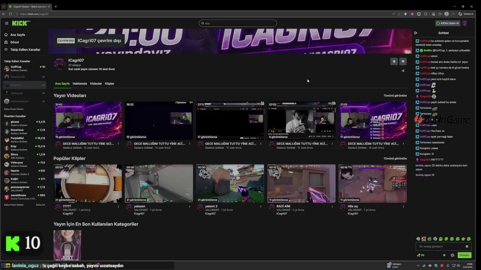The image size is (481, 270).
Task: Open options menu of the 27:11 video
Action: point(261,144)
